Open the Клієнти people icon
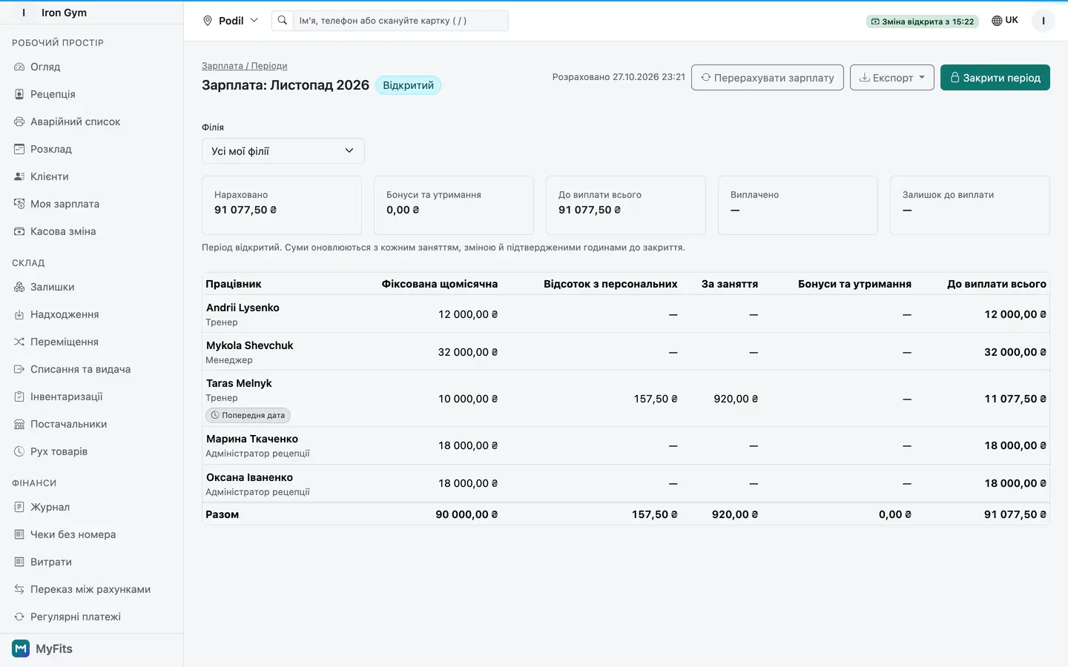1068x667 pixels. [x=19, y=176]
